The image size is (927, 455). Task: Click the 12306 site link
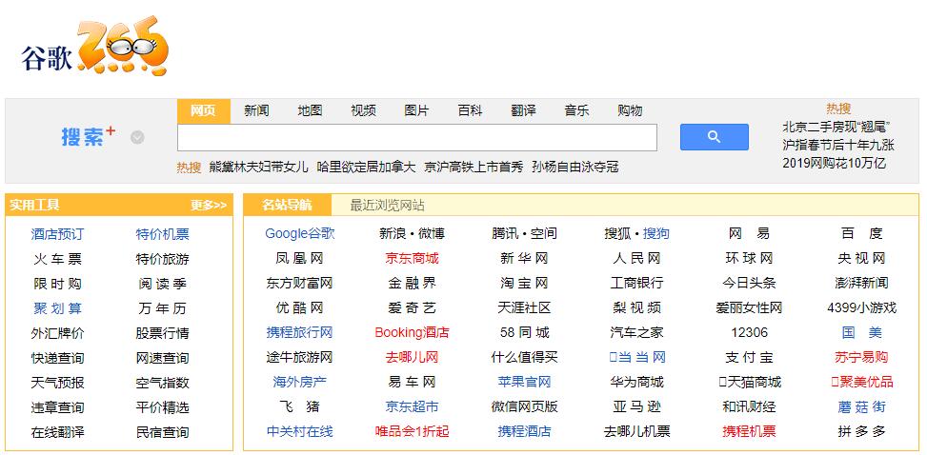pyautogui.click(x=749, y=332)
